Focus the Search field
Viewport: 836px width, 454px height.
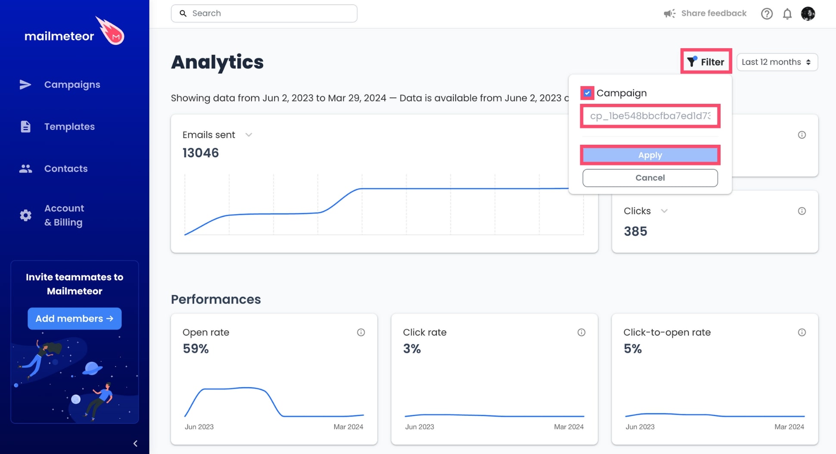(264, 13)
